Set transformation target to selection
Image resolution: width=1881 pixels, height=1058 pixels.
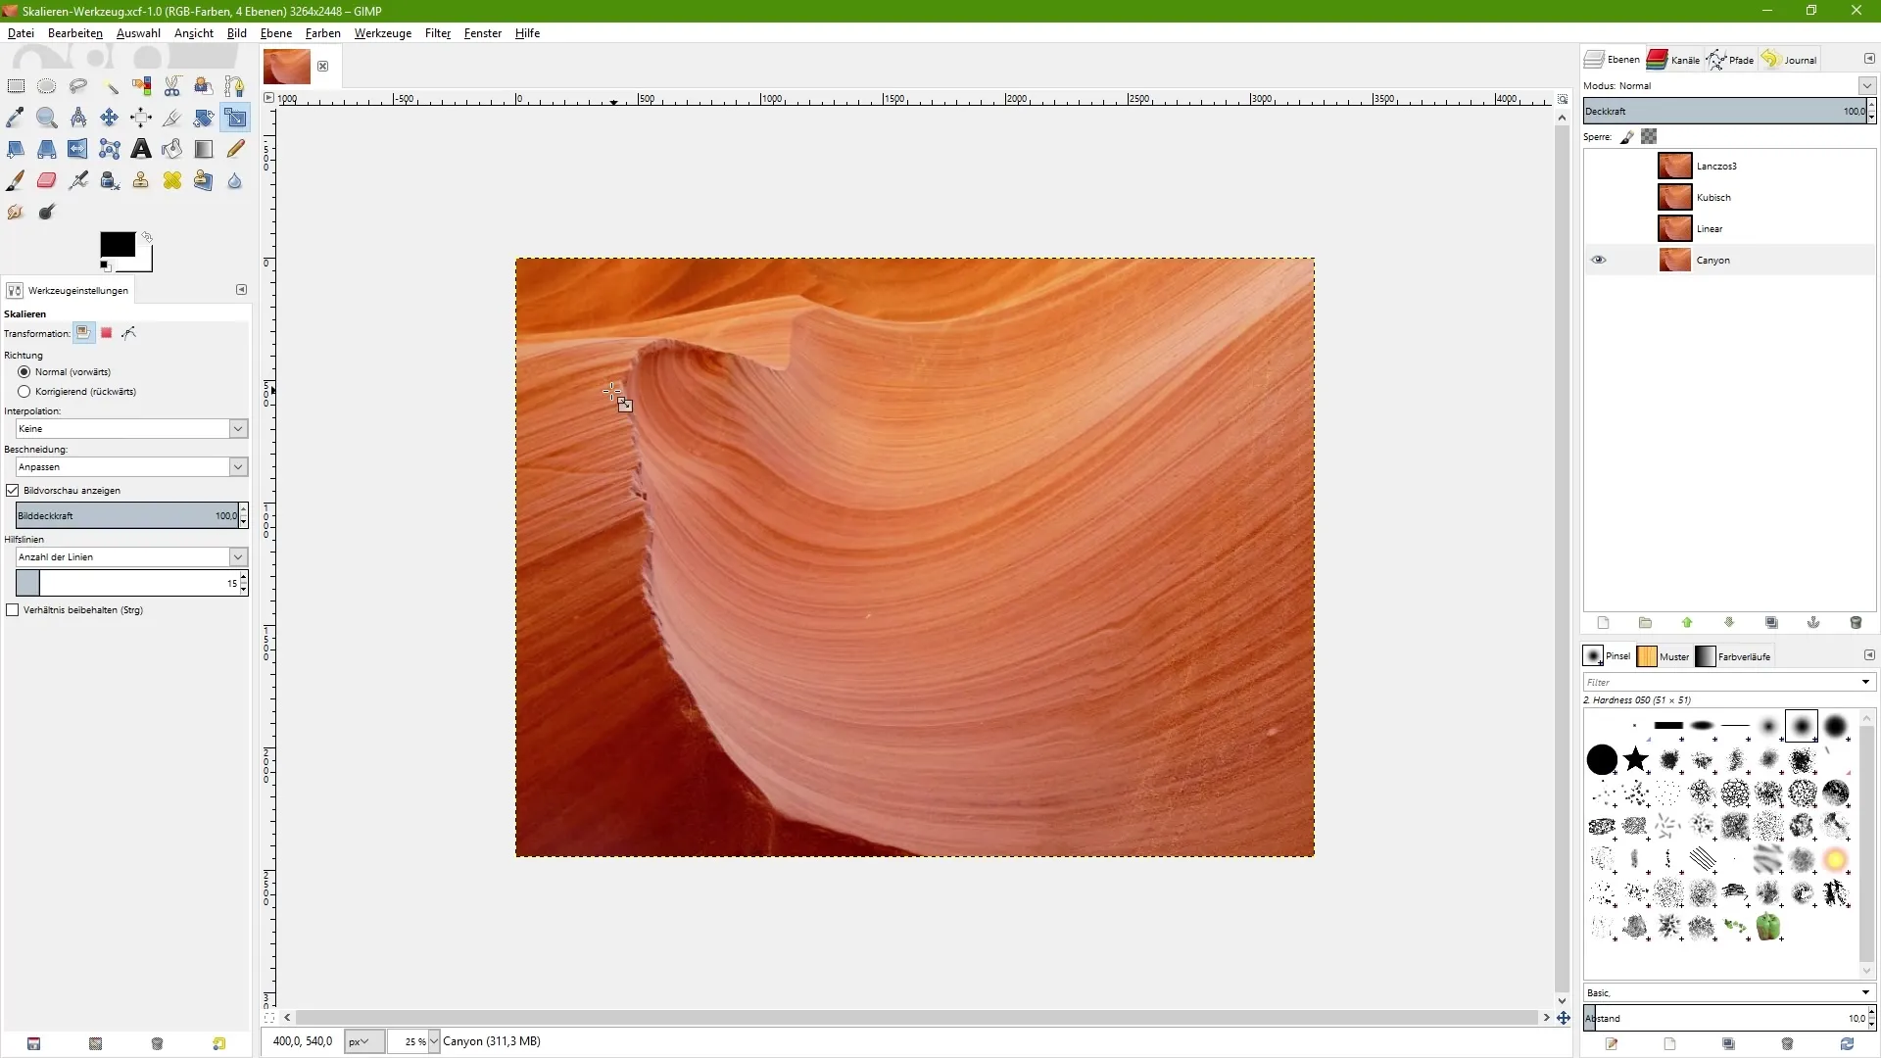107,333
